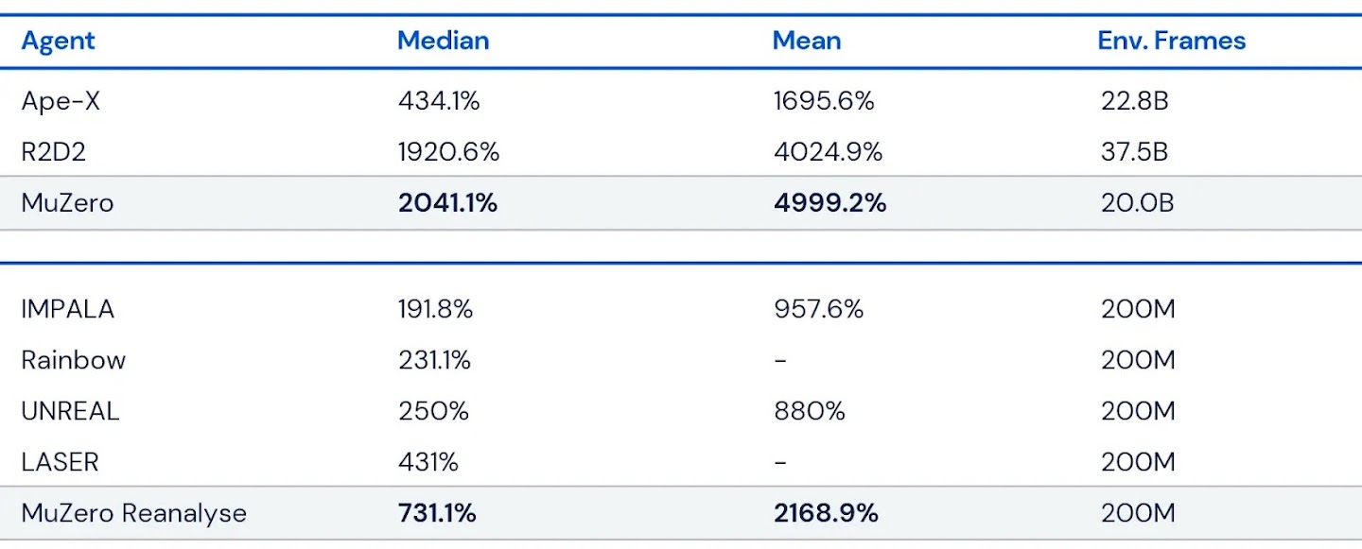Screen dimensions: 1362x549
Task: Click MuZero's bold median 2041.1% value
Action: [x=447, y=203]
